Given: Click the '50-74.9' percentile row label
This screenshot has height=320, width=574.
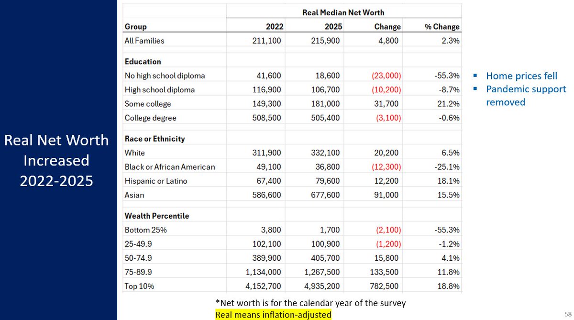Looking at the screenshot, I should pos(138,258).
